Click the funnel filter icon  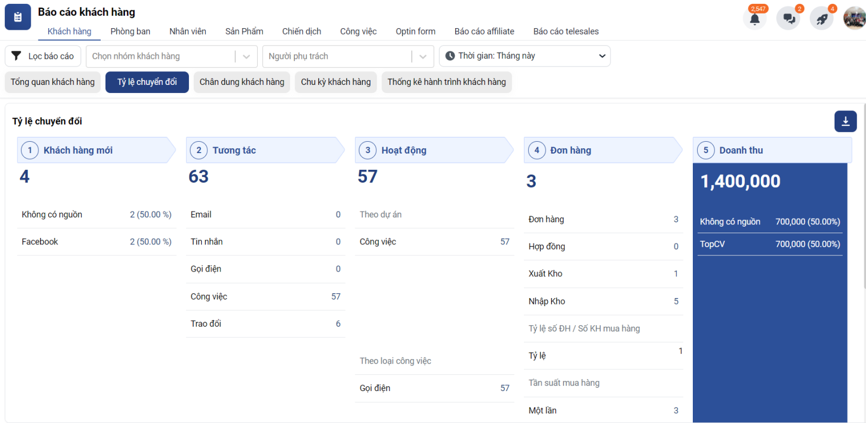tap(17, 56)
